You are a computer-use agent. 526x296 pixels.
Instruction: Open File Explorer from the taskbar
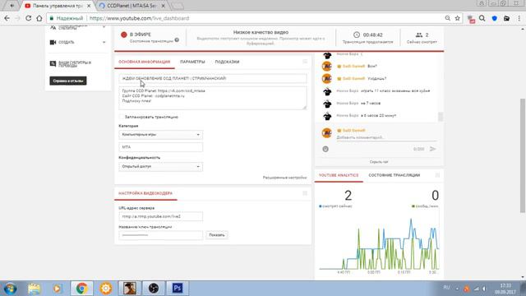34,289
